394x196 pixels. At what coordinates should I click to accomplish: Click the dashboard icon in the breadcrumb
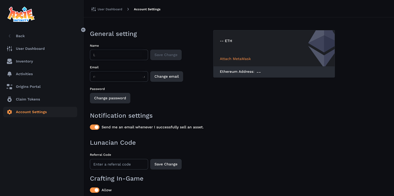coord(93,9)
